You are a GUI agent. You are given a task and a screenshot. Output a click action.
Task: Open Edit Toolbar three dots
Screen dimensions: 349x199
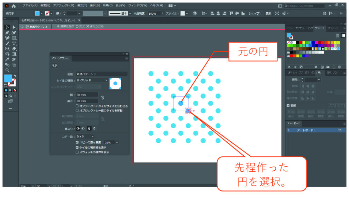[11, 108]
